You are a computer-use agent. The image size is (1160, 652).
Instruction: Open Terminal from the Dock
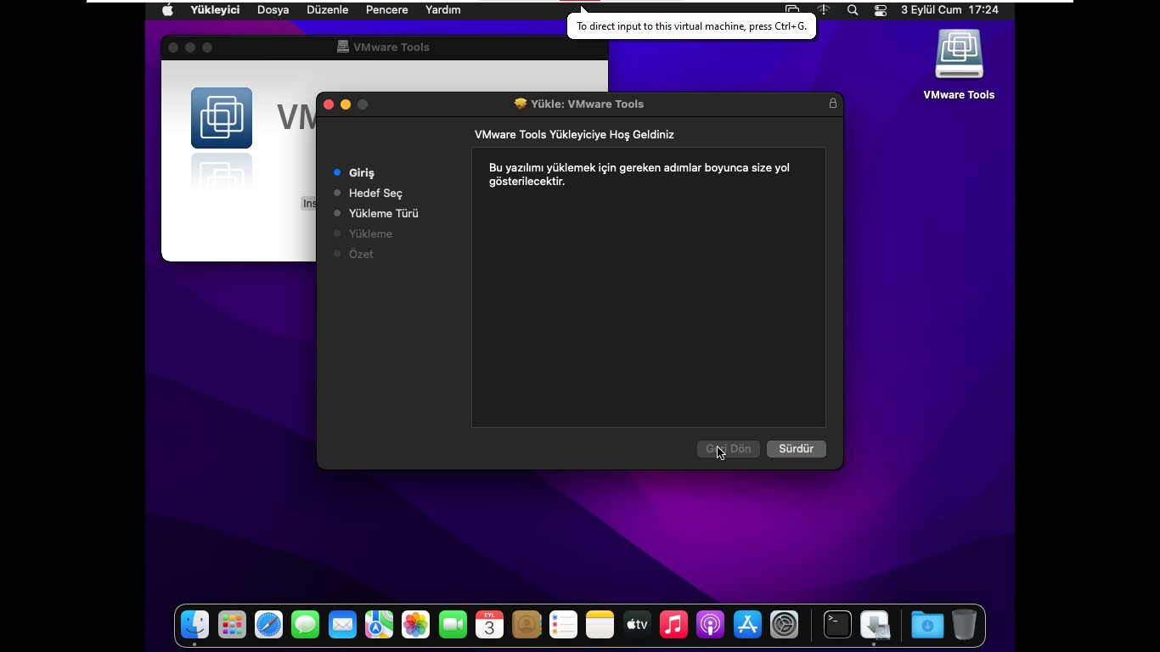pyautogui.click(x=837, y=626)
